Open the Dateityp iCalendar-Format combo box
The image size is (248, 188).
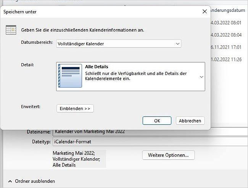point(150,142)
